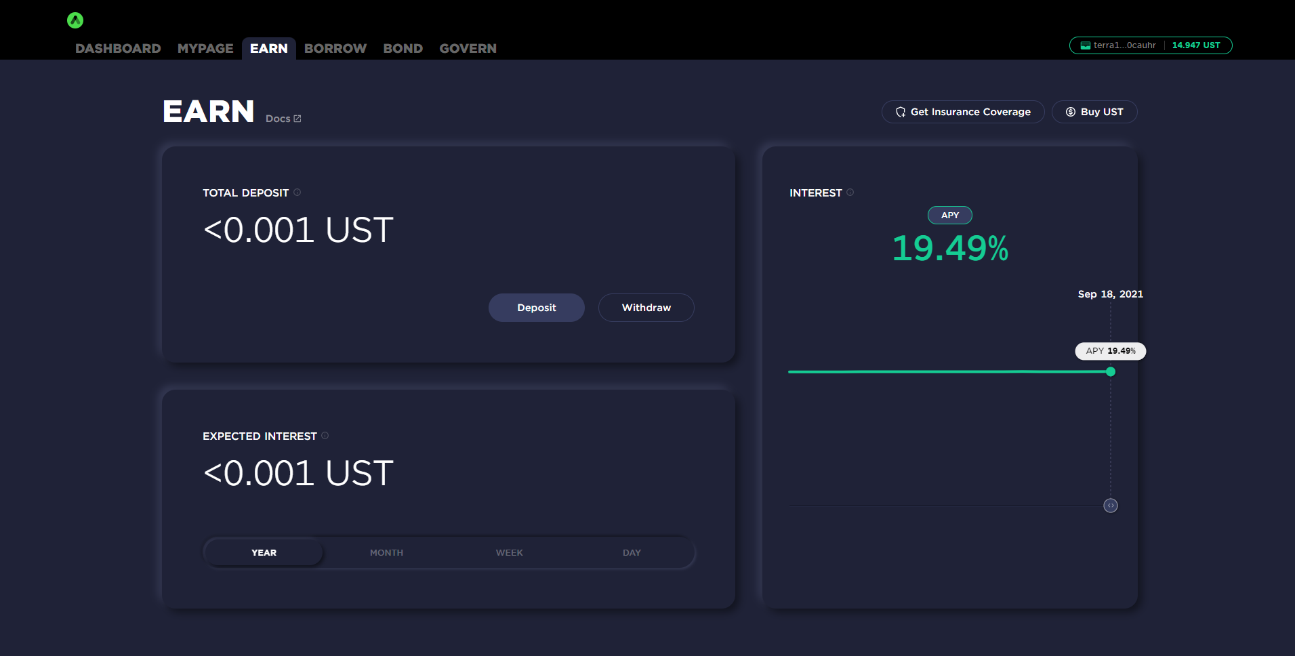Click the Withdraw button
Viewport: 1295px width, 656px height.
pos(646,308)
